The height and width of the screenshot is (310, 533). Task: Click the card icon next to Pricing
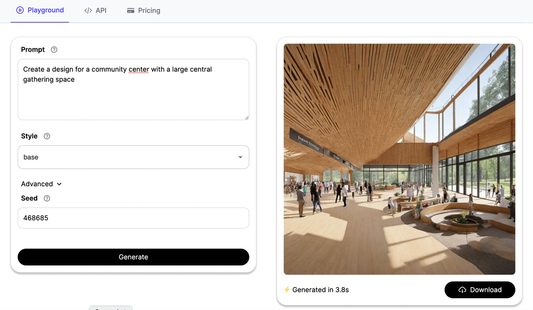130,10
